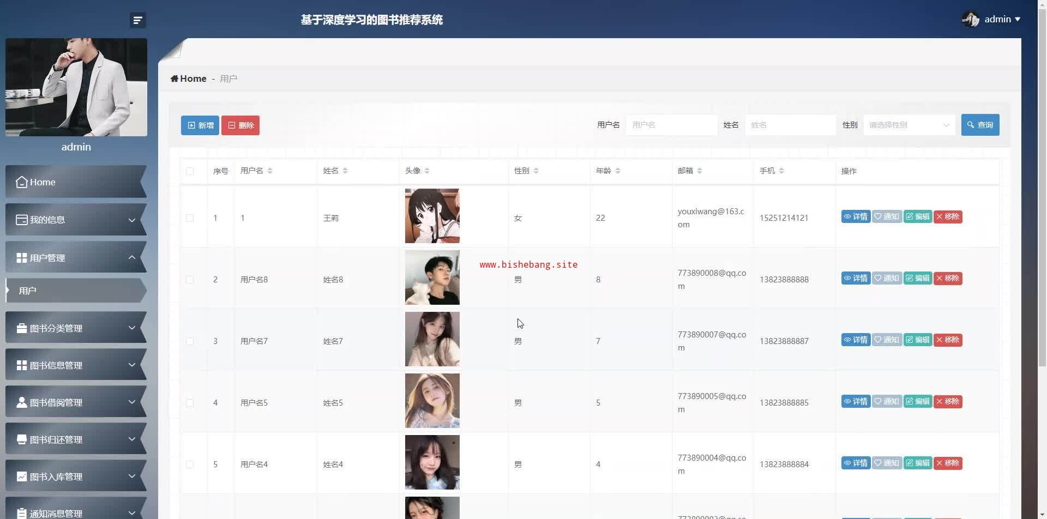Screen dimensions: 1047x519
Task: Check the row for 用户名7
Action: click(190, 341)
